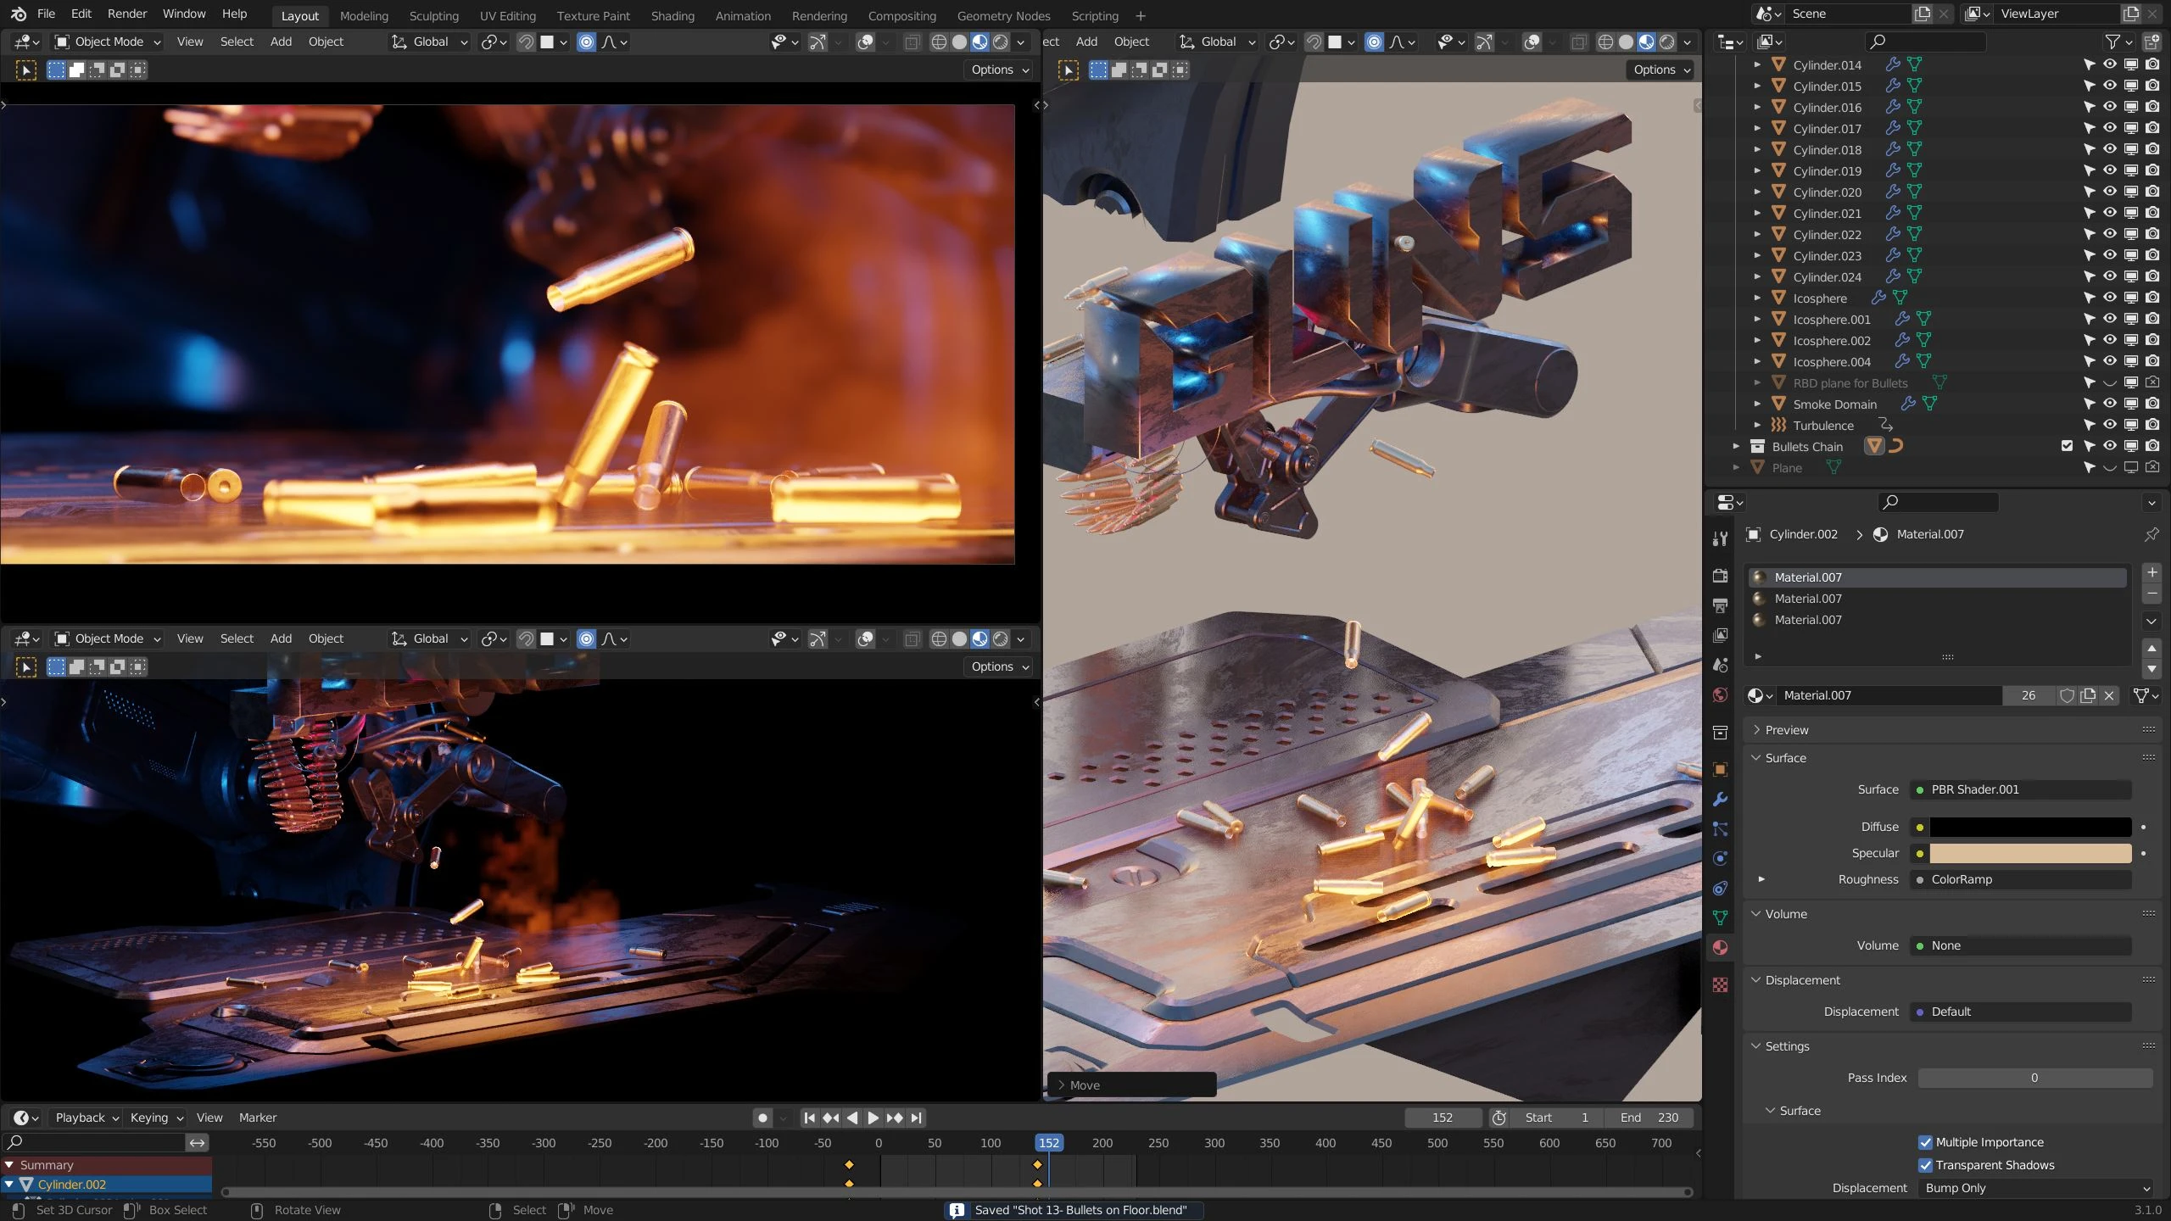Viewport: 2171px width, 1221px height.
Task: Open the World Properties tab
Action: 1720,694
